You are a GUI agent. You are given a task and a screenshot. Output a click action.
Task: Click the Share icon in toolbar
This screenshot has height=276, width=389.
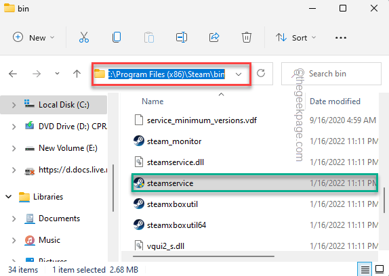[214, 38]
